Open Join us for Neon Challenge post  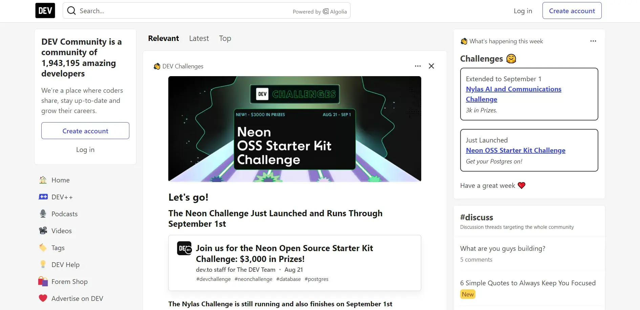284,253
